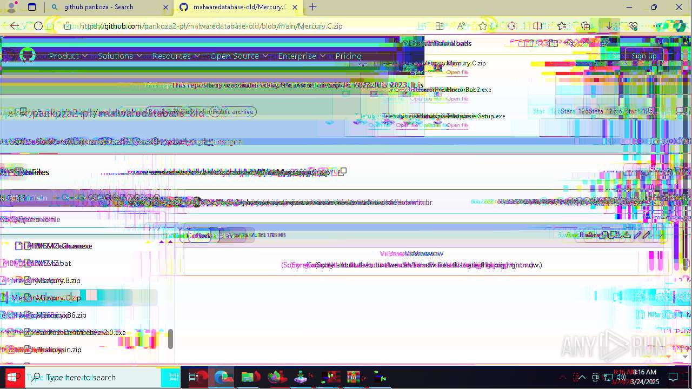
Task: Click the file tree scrollbar thumb
Action: (170, 339)
